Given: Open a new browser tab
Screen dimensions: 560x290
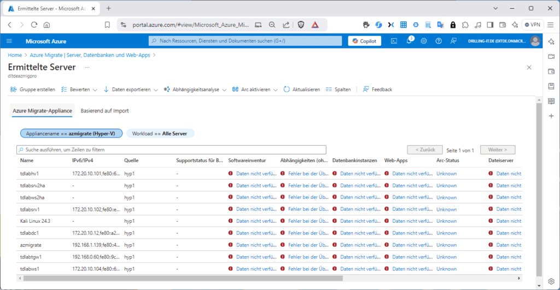Looking at the screenshot, I should click(109, 8).
